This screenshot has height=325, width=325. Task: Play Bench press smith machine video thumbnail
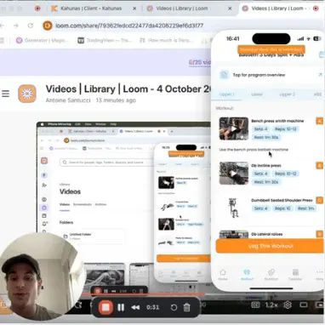coord(234,128)
